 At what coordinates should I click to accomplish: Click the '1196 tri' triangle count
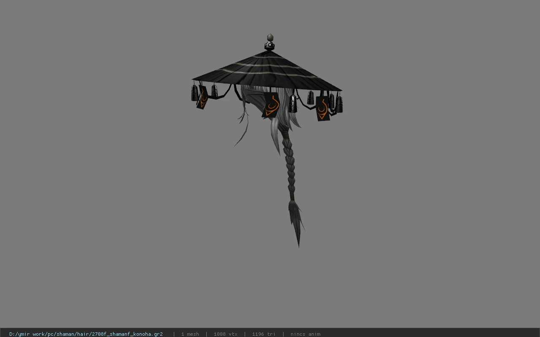pyautogui.click(x=264, y=334)
